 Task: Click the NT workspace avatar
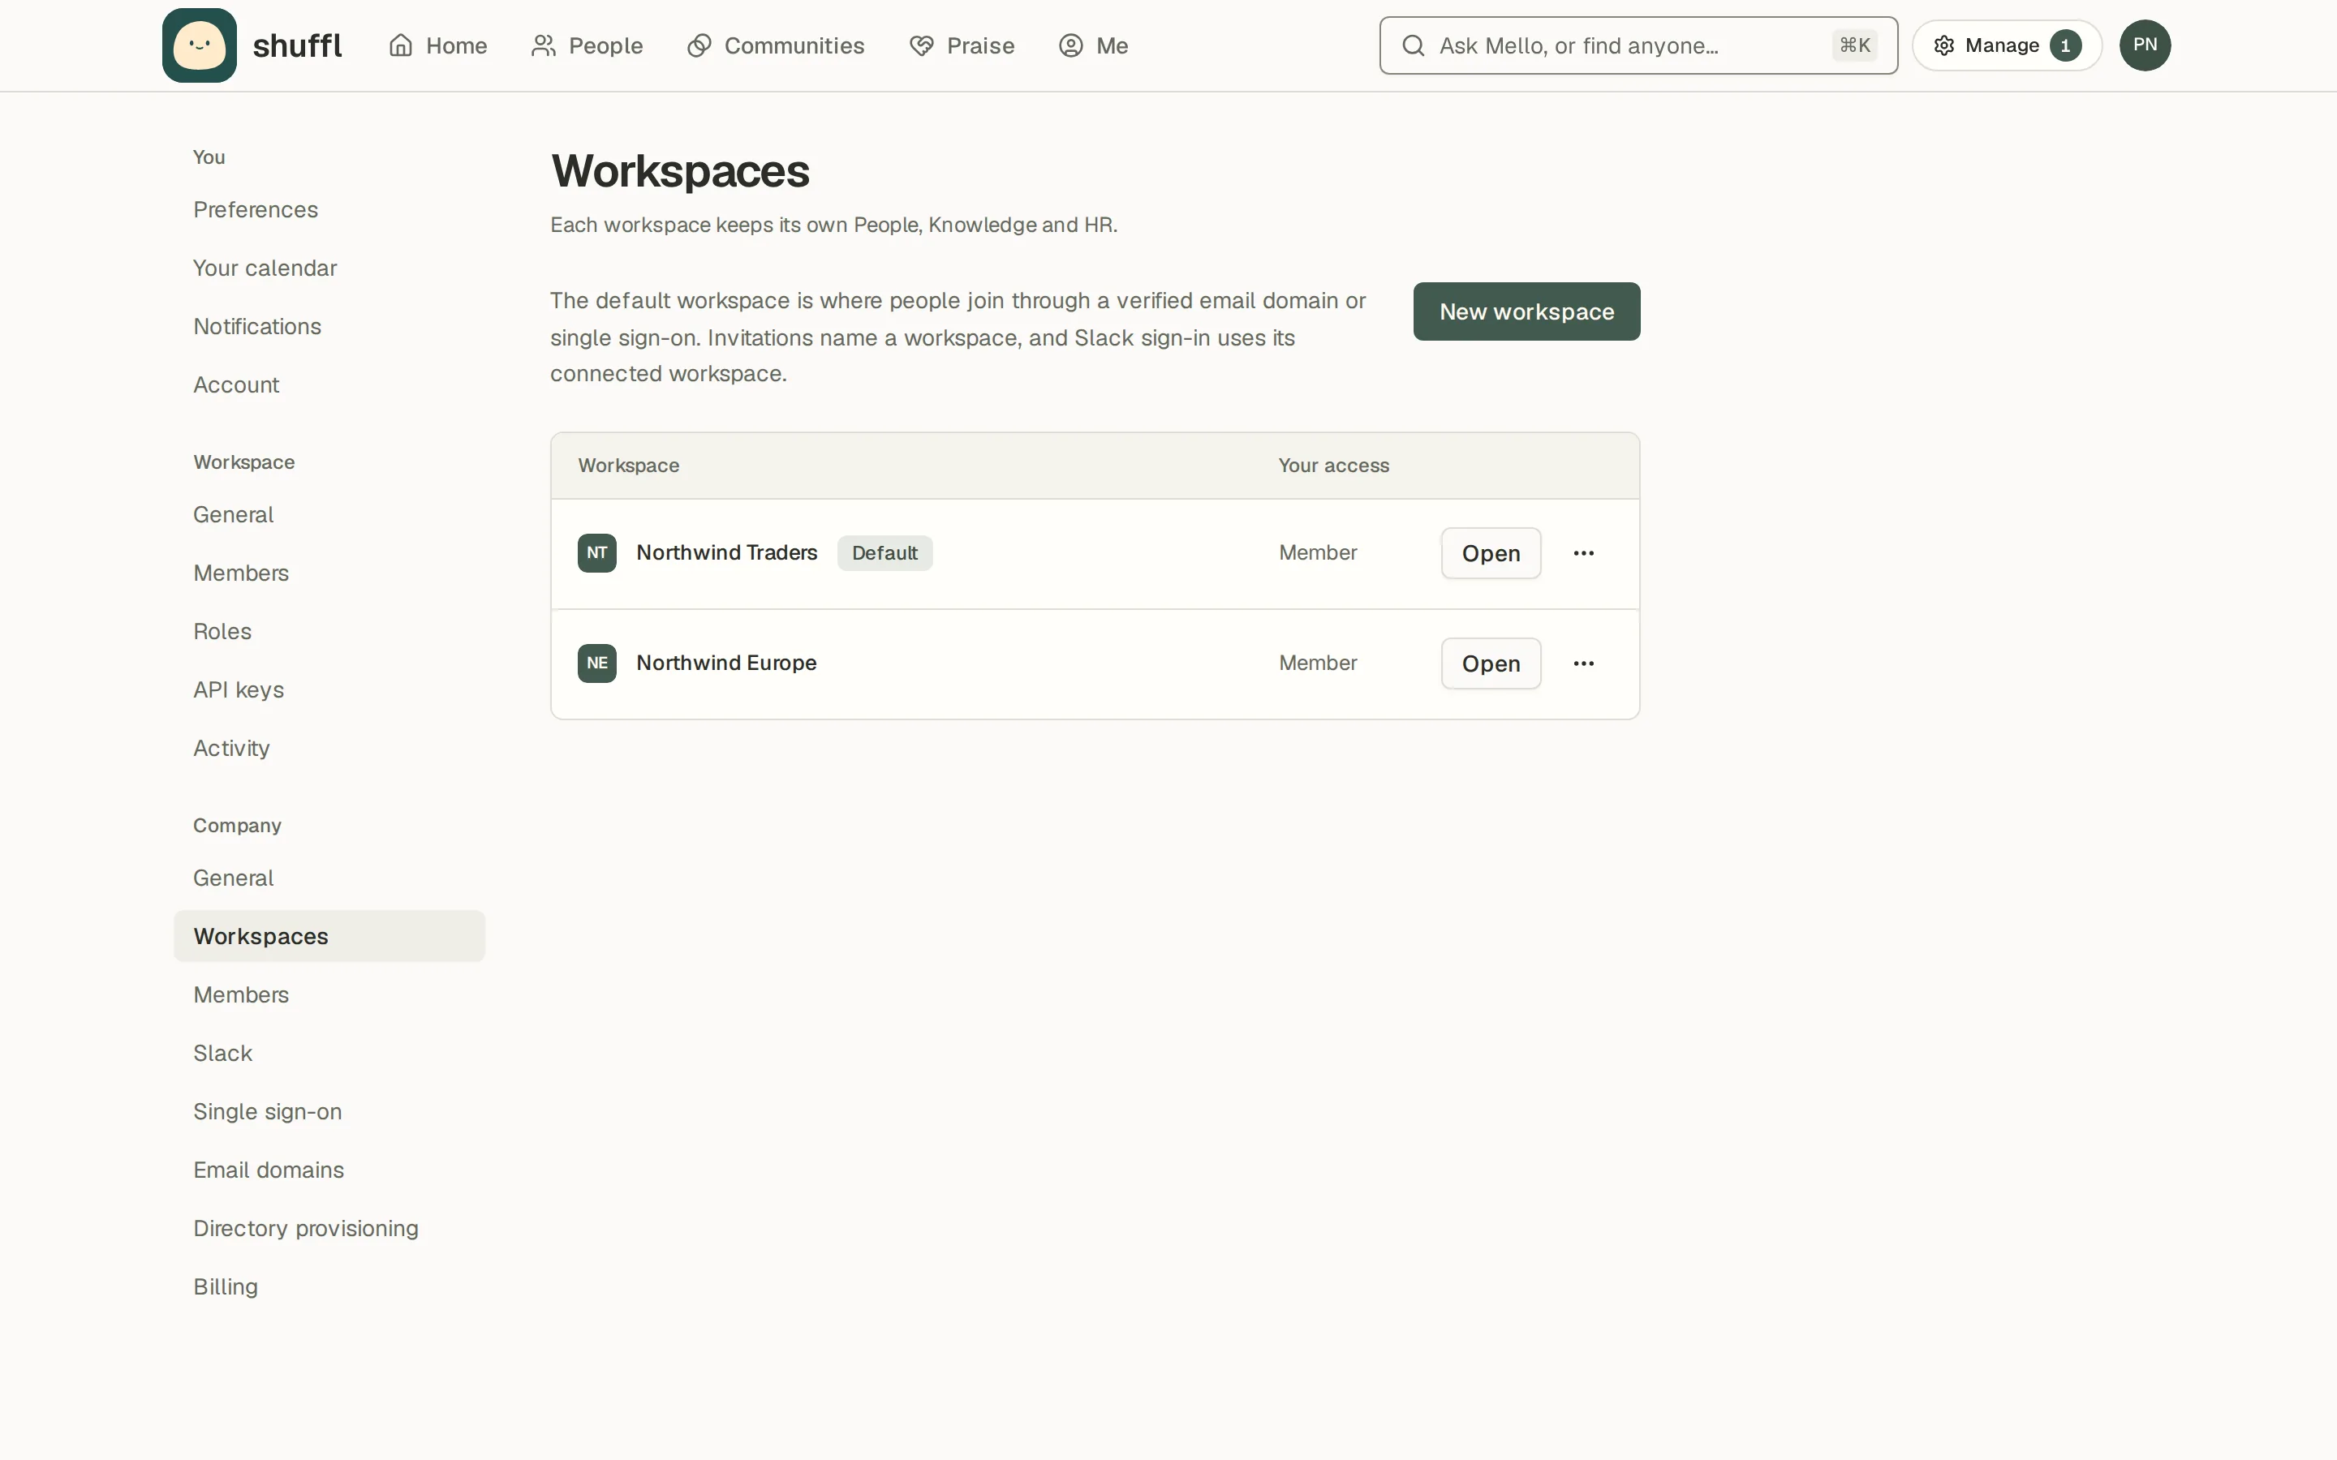pos(596,553)
